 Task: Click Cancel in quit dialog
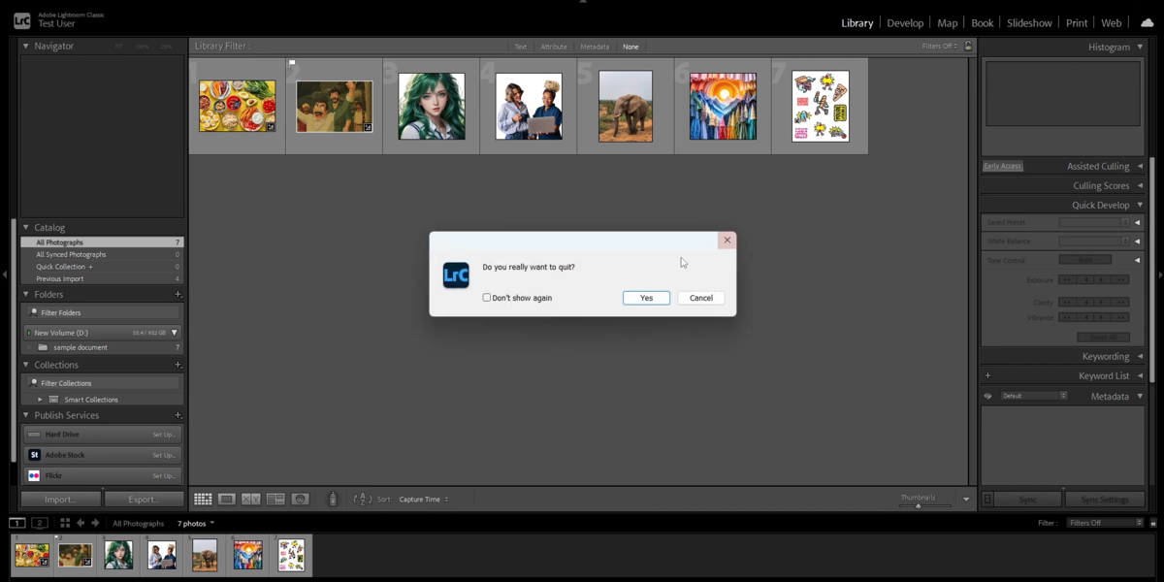[701, 298]
